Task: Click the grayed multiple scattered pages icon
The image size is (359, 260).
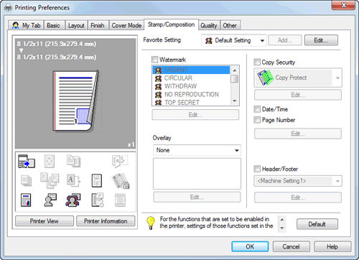Action: (50, 180)
